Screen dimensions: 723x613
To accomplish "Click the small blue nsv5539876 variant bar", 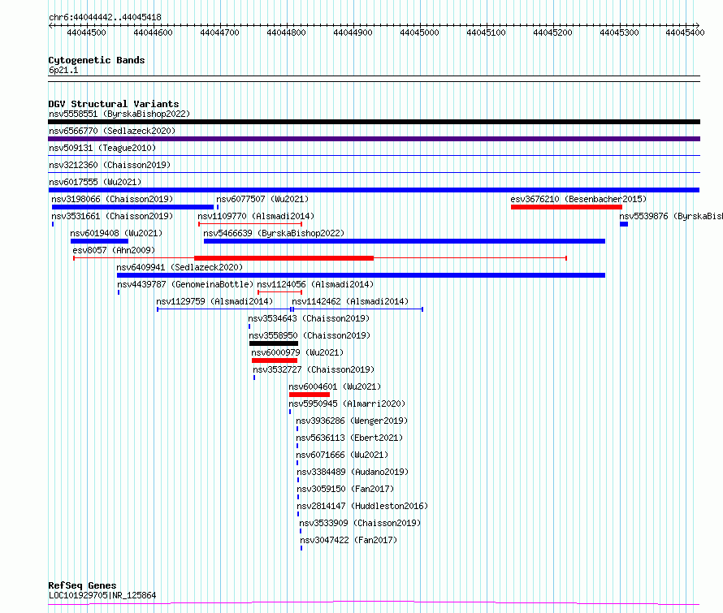I will [624, 224].
